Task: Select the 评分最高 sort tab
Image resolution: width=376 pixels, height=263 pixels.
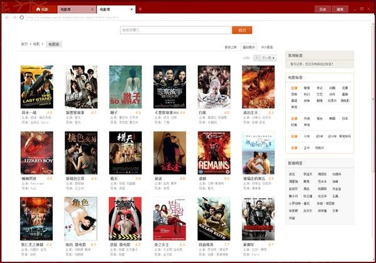Action: 267,47
